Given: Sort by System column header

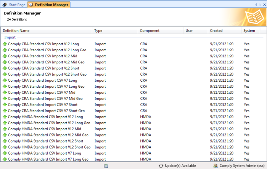Looking at the screenshot, I should pyautogui.click(x=251, y=31).
